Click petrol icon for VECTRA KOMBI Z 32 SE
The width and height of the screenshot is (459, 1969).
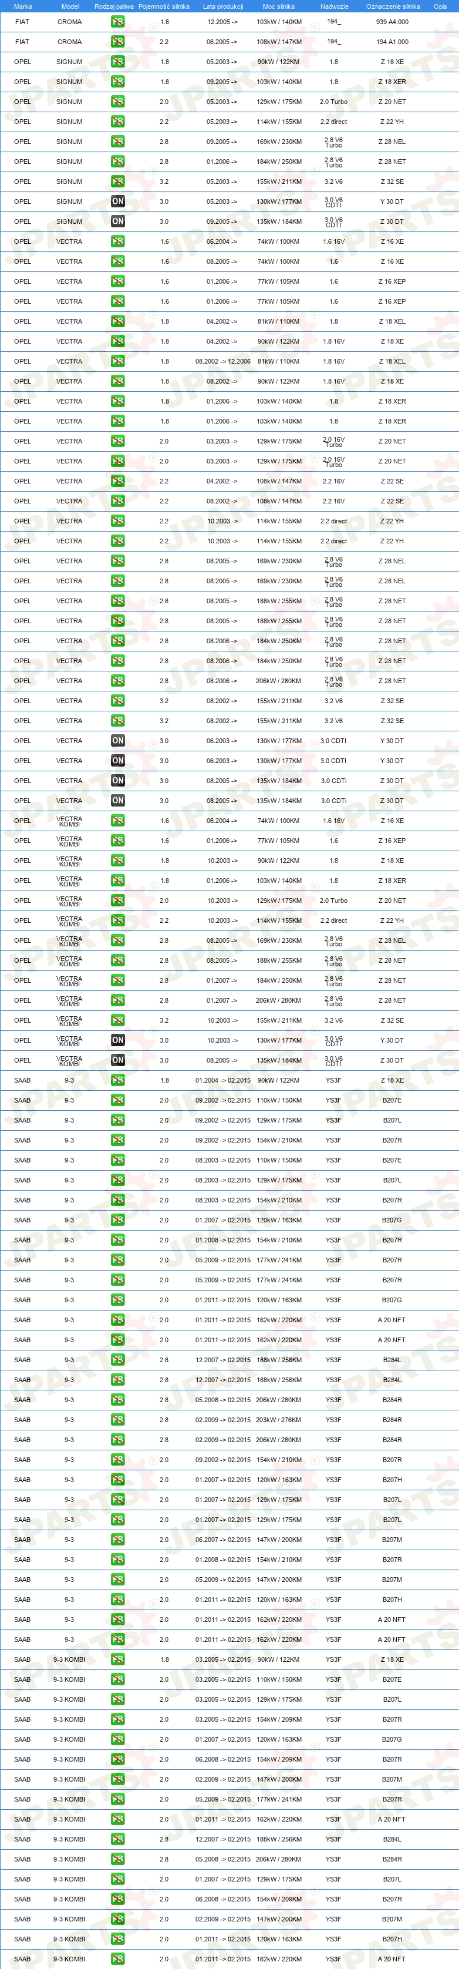click(x=117, y=1020)
